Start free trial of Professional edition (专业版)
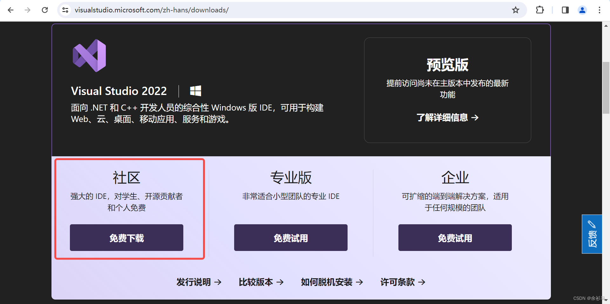The image size is (610, 304). [291, 238]
